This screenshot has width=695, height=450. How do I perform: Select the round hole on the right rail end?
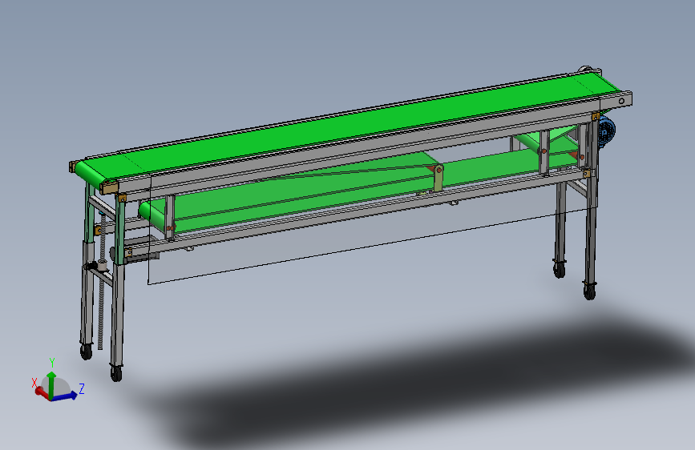tap(621, 101)
